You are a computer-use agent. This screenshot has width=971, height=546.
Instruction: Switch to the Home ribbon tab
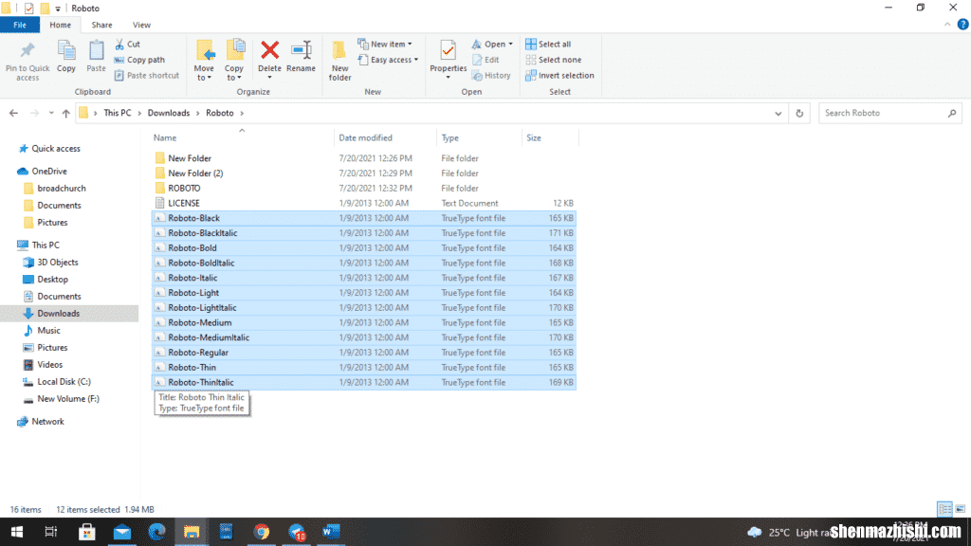60,25
